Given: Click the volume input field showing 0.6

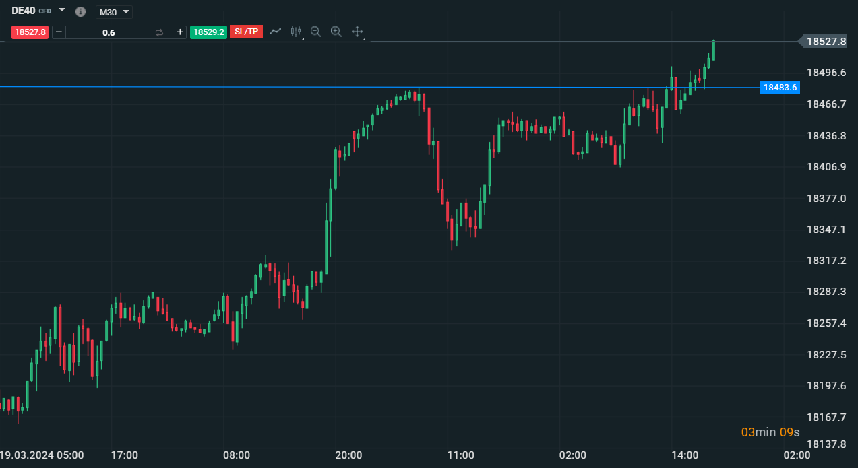Looking at the screenshot, I should click(x=109, y=32).
